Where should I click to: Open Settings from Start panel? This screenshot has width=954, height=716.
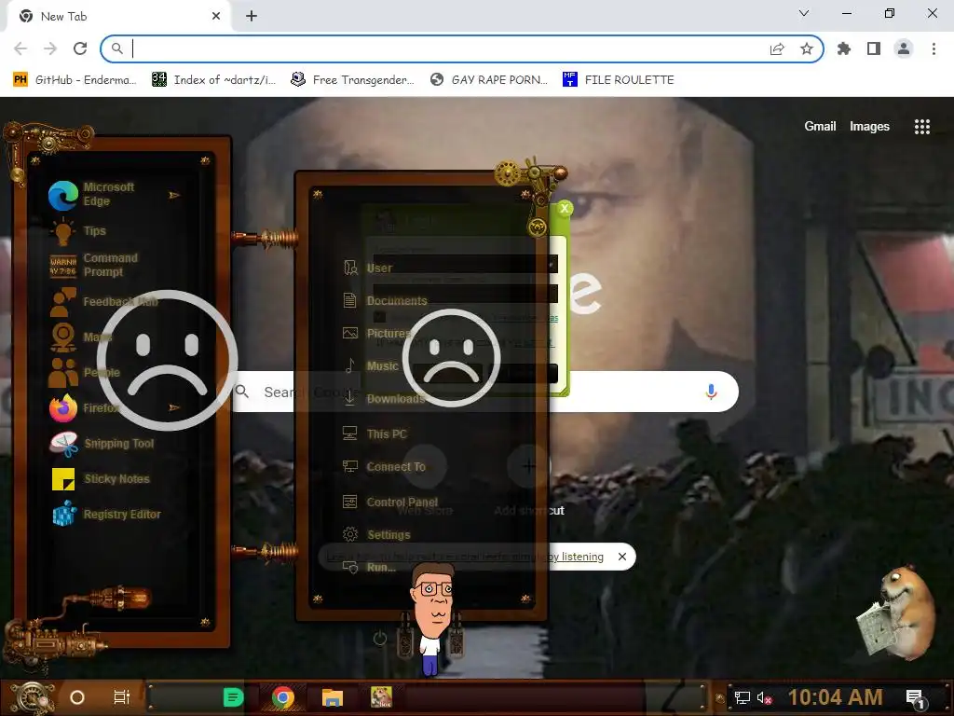coord(376,534)
